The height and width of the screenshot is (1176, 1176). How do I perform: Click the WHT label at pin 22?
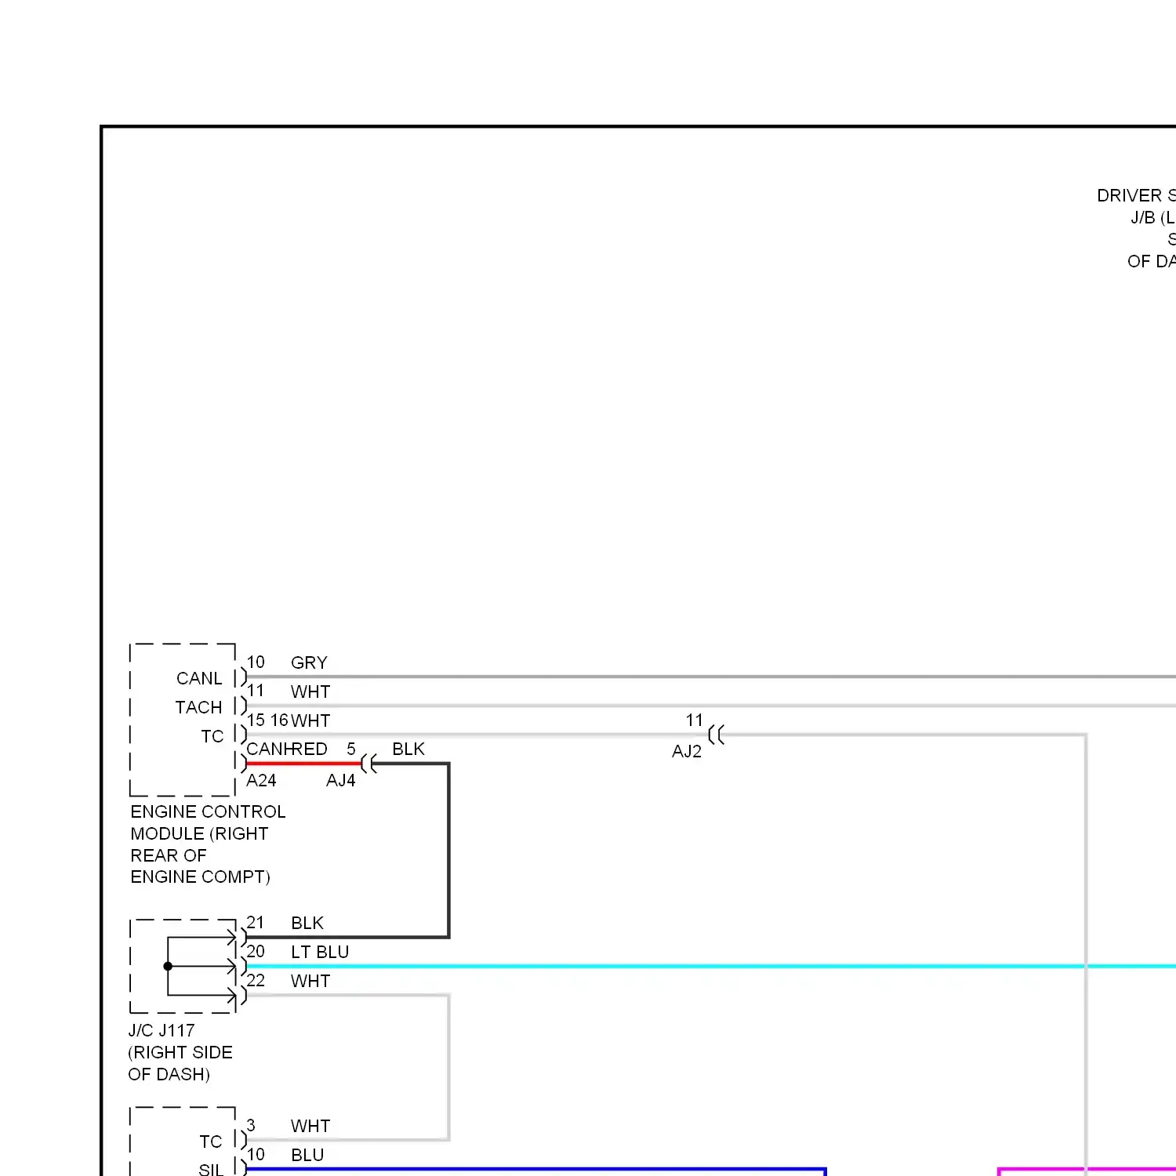coord(310,981)
